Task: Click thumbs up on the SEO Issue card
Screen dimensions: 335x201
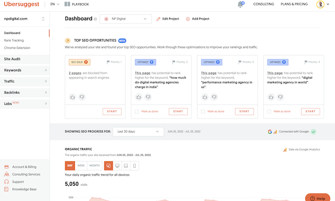Action: [x=72, y=97]
